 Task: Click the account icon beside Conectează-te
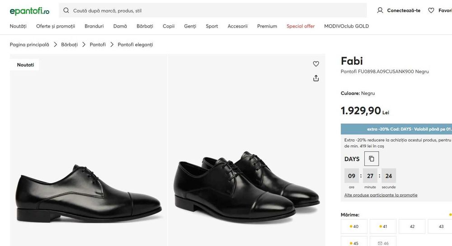pyautogui.click(x=380, y=10)
